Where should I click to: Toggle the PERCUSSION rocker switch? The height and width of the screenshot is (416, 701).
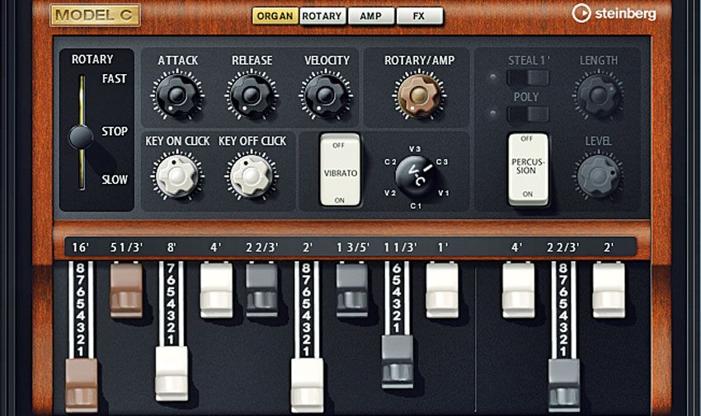click(528, 169)
